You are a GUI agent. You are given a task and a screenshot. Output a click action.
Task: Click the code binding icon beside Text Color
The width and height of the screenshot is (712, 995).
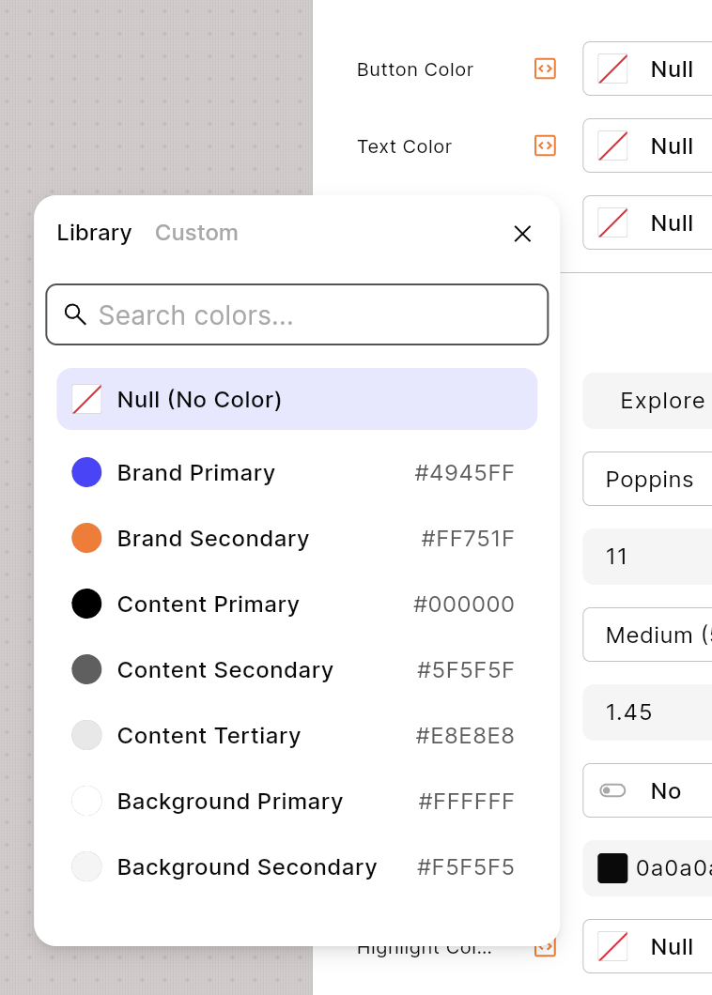click(x=545, y=145)
